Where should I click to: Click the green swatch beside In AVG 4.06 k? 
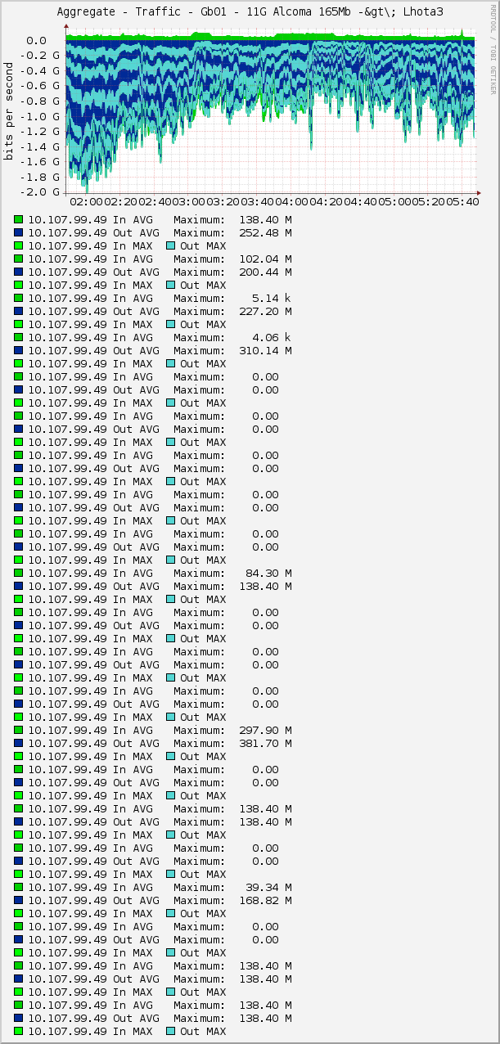(19, 338)
